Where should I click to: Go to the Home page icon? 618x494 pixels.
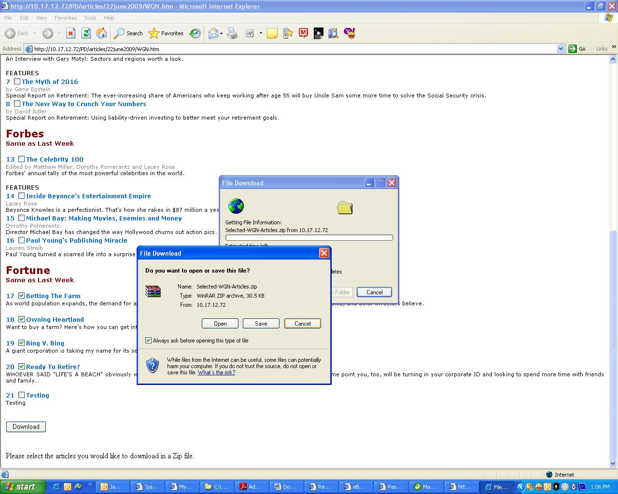click(x=101, y=33)
